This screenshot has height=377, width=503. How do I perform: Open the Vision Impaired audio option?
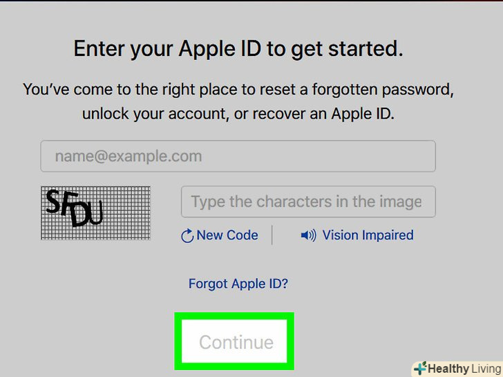(x=368, y=235)
